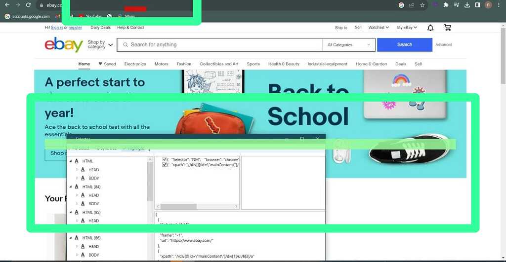
Task: Uncheck the "Selector": "NM" row checkbox
Action: tap(165, 159)
